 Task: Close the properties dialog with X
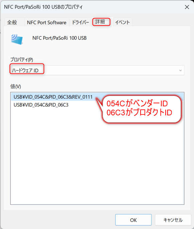point(187,7)
